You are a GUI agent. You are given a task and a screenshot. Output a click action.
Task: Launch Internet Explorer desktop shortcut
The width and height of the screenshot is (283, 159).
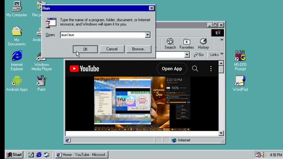tap(17, 61)
